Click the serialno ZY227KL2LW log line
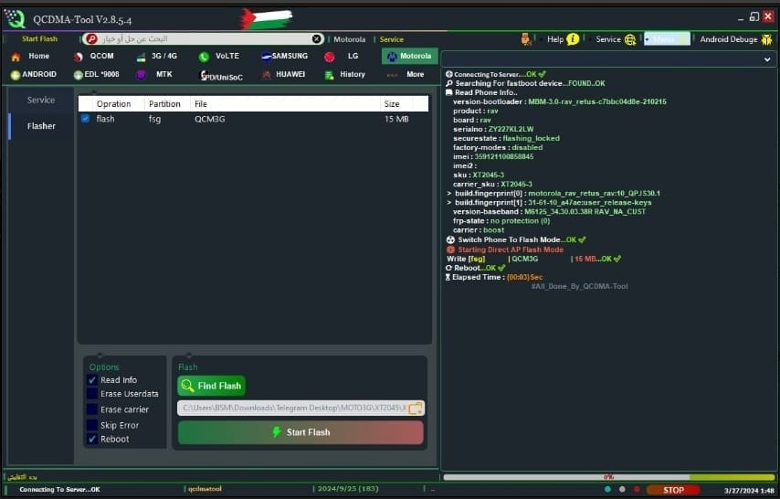The image size is (780, 499). click(x=493, y=129)
